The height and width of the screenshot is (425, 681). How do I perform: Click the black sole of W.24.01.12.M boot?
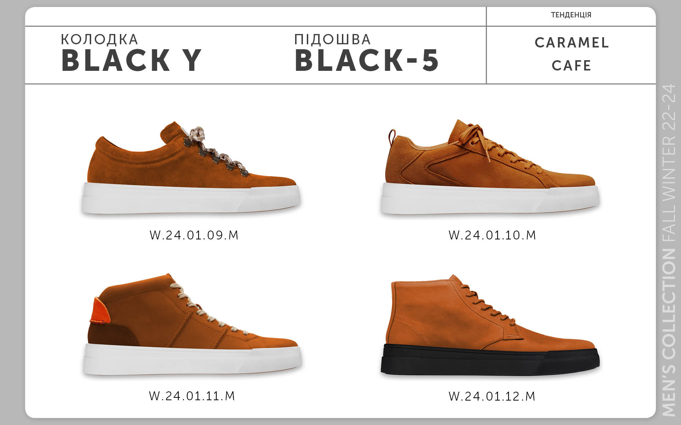(x=490, y=360)
